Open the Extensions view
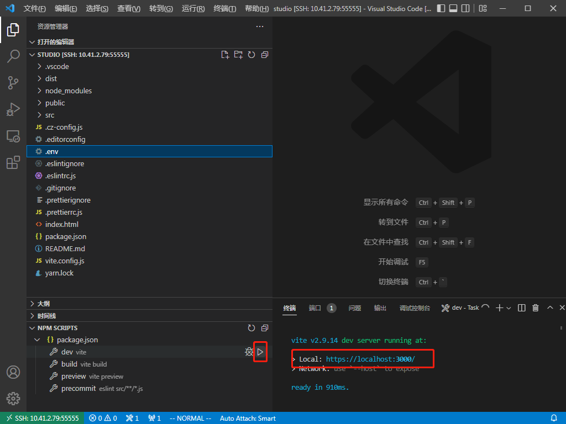Screen dimensions: 566x424 coord(13,162)
